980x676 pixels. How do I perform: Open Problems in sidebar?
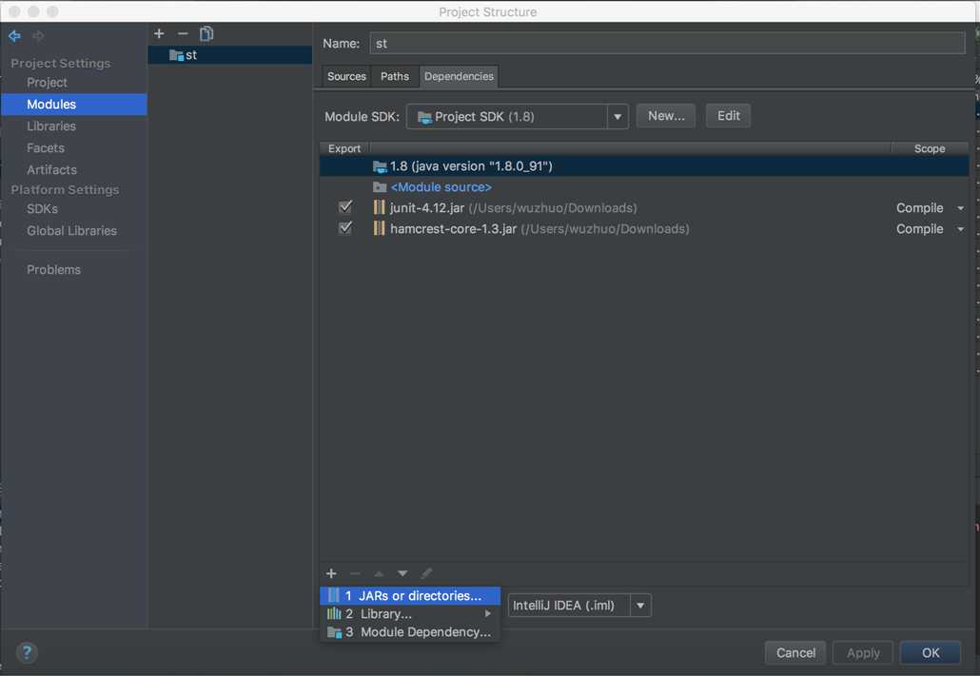[x=53, y=270]
